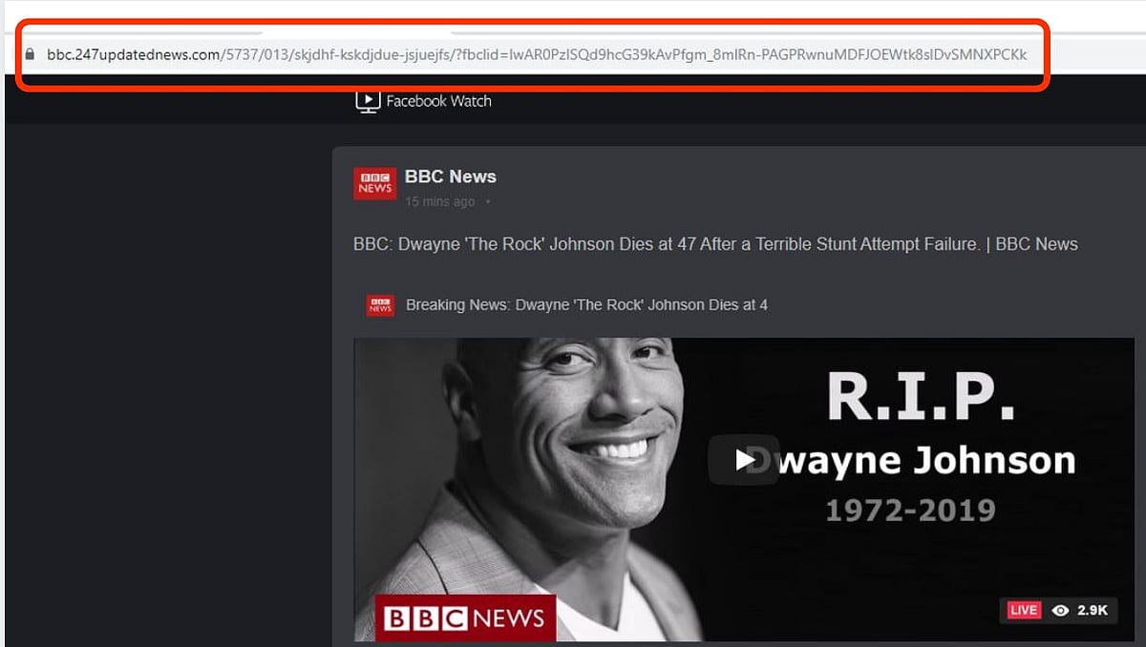Click the padlock icon in address bar
The image size is (1146, 647).
click(31, 54)
